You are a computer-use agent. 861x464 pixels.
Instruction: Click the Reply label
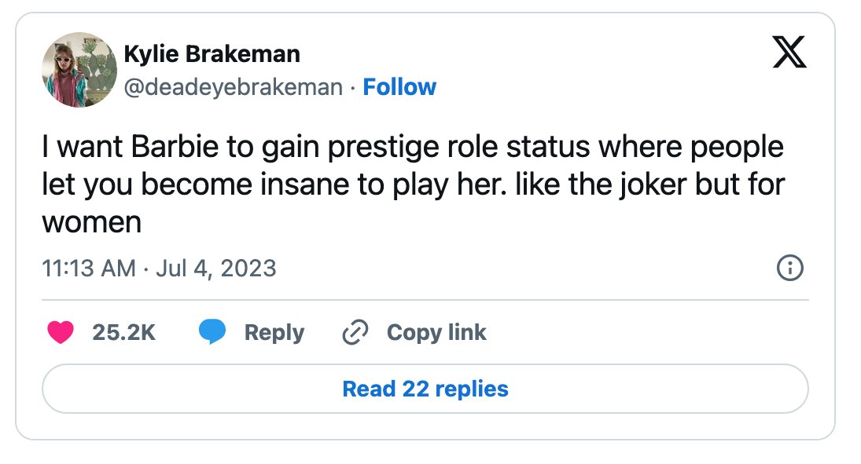click(x=274, y=332)
